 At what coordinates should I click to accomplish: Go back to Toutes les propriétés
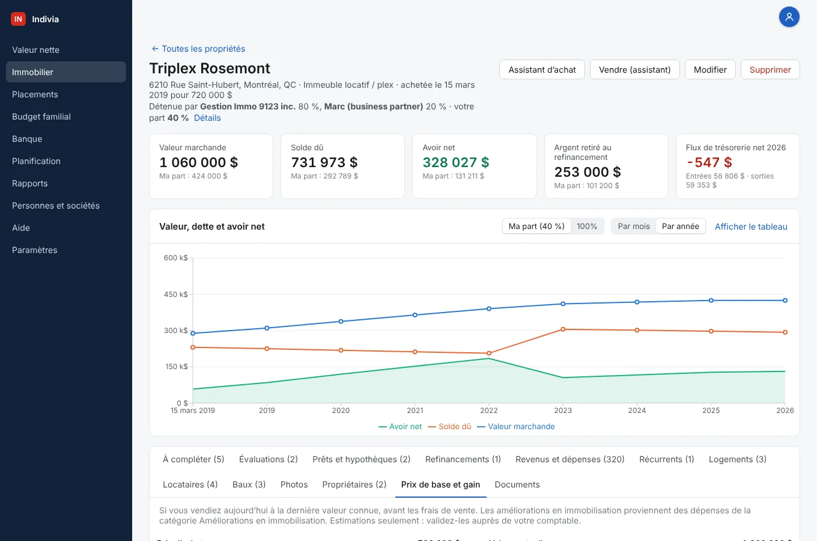[198, 49]
